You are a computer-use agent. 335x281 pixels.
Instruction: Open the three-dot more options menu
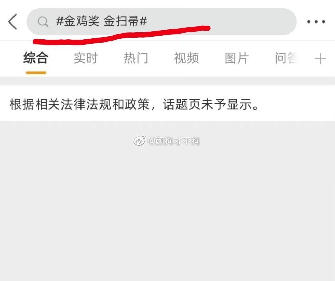coord(316,21)
